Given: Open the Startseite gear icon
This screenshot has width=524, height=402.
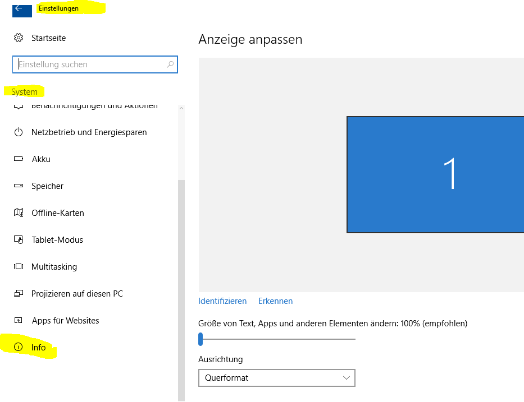Looking at the screenshot, I should pos(19,38).
